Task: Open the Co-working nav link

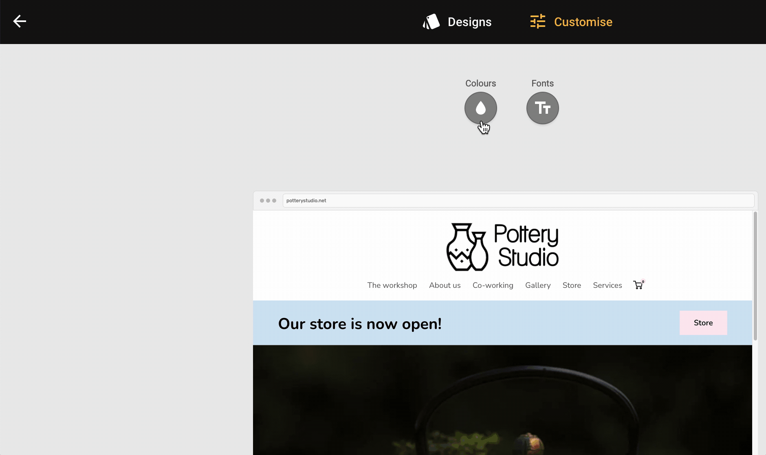Action: (493, 285)
